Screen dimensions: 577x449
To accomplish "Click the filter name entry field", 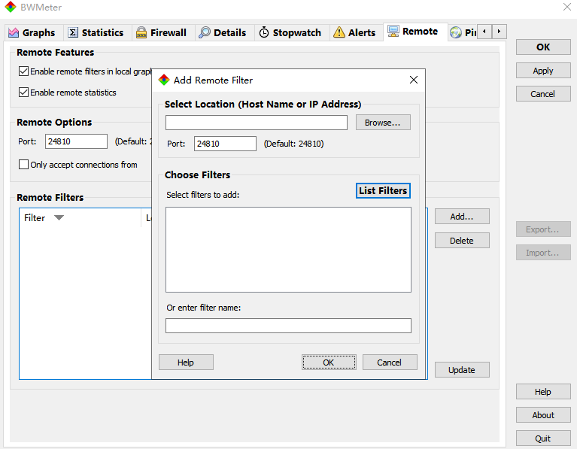I will point(288,326).
